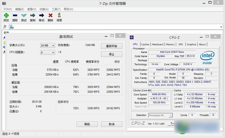
Task: Click the Core Speed 4008.80 MHz value
Action: 159,94
